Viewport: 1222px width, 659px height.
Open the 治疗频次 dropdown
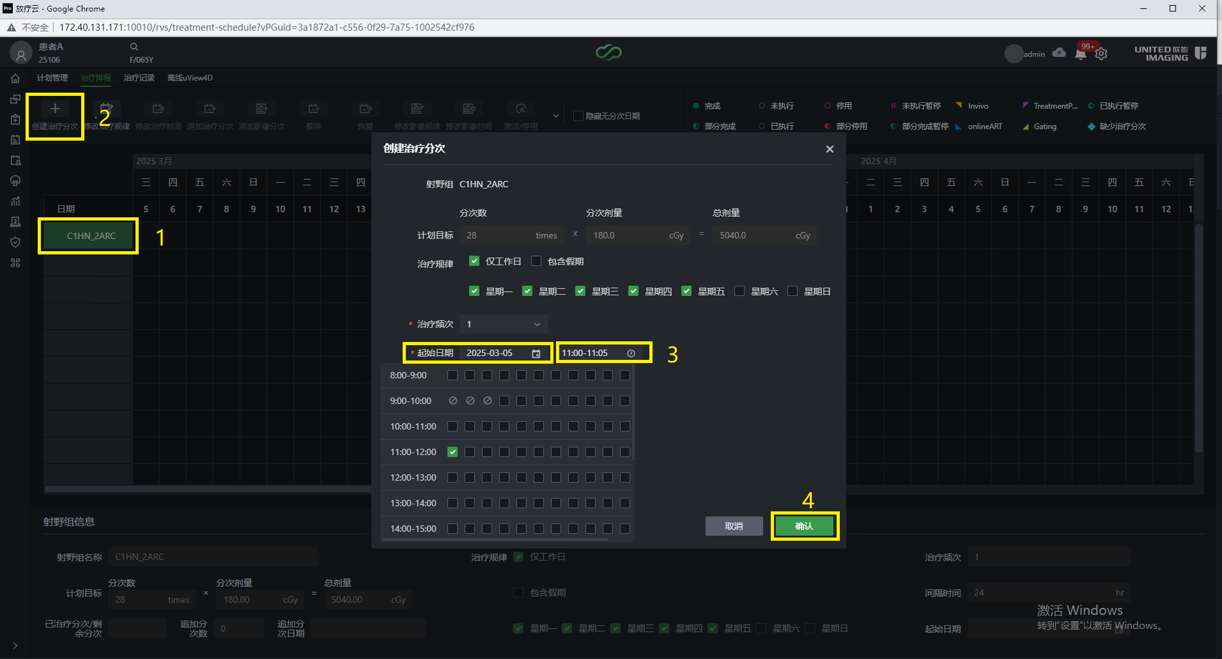point(504,324)
